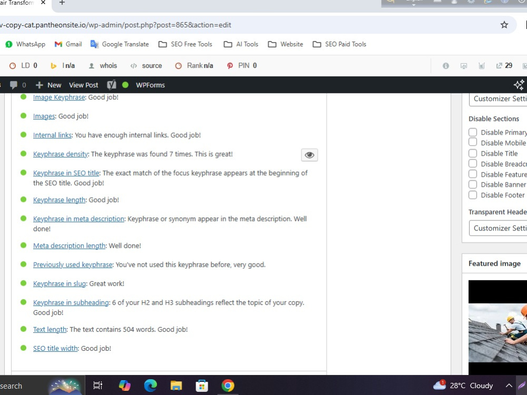This screenshot has height=395, width=527.
Task: Open Website bookmark folder
Action: [285, 44]
